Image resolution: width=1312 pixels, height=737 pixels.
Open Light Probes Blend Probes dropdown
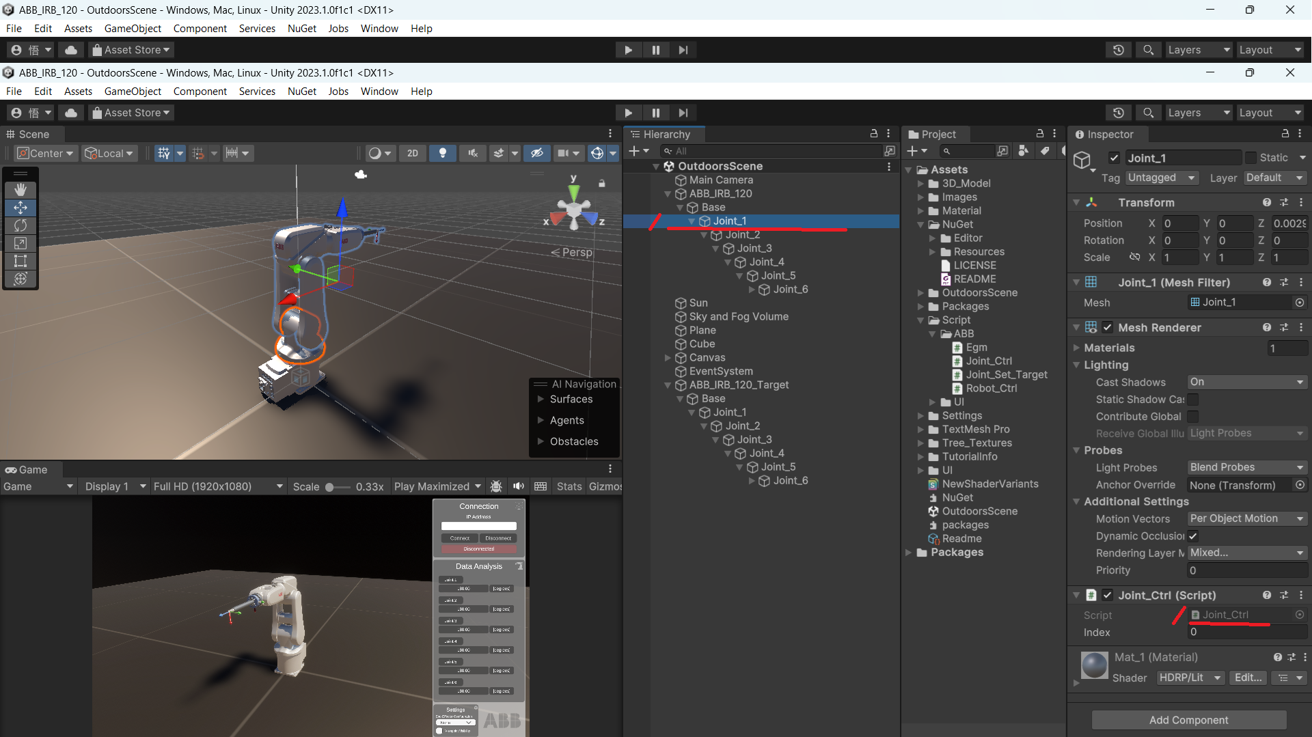click(1247, 467)
